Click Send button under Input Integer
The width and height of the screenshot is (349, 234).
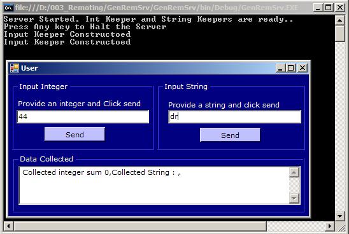(75, 134)
